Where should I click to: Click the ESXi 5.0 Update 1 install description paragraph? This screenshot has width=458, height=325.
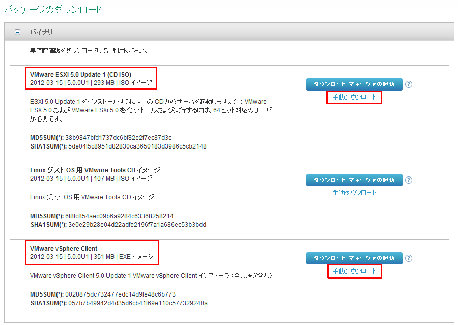coord(151,110)
